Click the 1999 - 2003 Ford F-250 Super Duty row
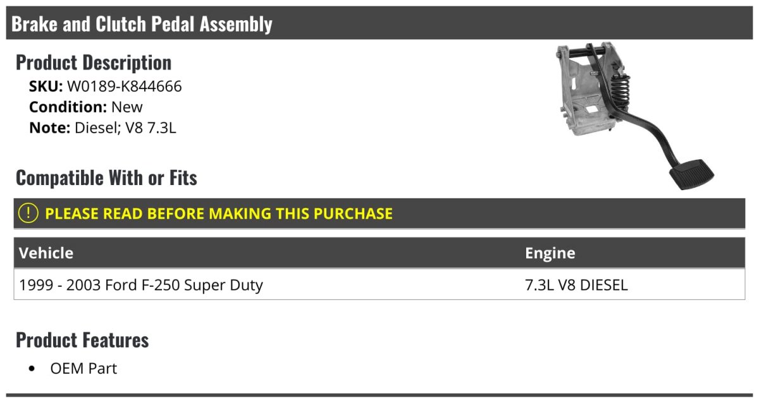 (x=379, y=285)
